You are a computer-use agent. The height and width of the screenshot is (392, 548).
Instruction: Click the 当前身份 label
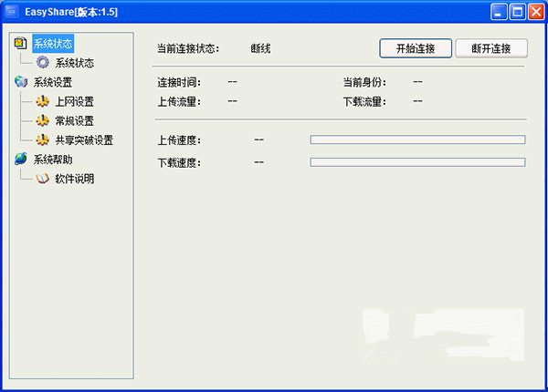coord(364,82)
